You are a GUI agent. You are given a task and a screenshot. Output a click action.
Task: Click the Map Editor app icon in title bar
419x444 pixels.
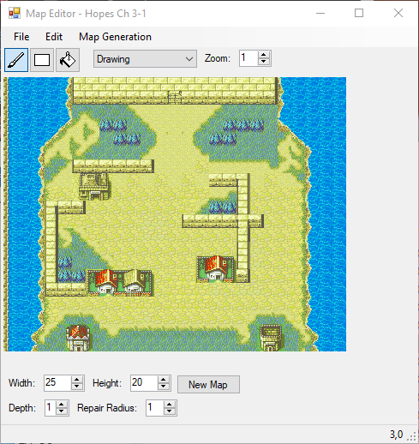pos(14,14)
